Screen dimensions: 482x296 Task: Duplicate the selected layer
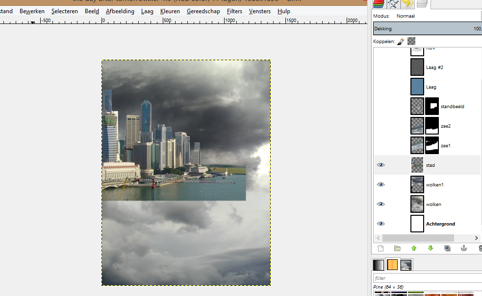pyautogui.click(x=447, y=249)
